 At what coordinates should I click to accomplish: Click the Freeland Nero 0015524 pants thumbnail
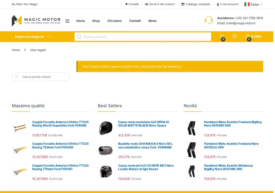coord(192,150)
